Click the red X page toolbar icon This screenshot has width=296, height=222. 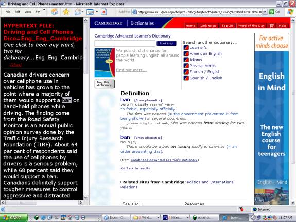pyautogui.click(x=103, y=12)
